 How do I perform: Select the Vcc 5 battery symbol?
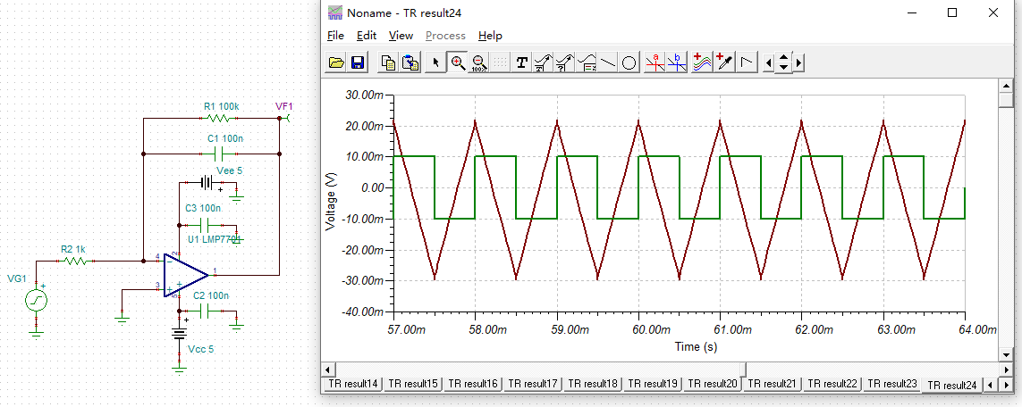point(179,335)
